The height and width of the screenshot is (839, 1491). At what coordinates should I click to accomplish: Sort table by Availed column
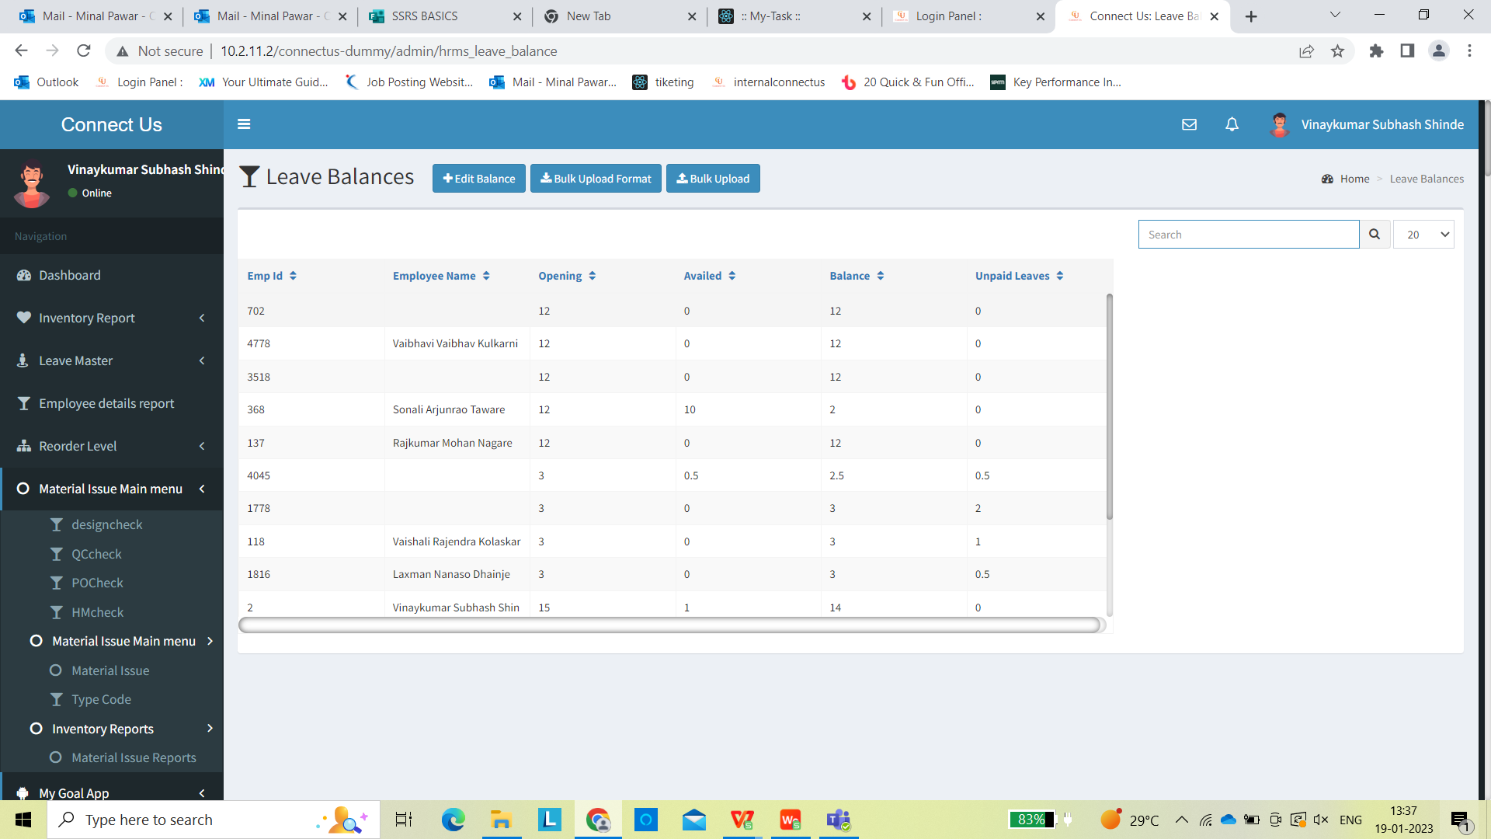[710, 276]
